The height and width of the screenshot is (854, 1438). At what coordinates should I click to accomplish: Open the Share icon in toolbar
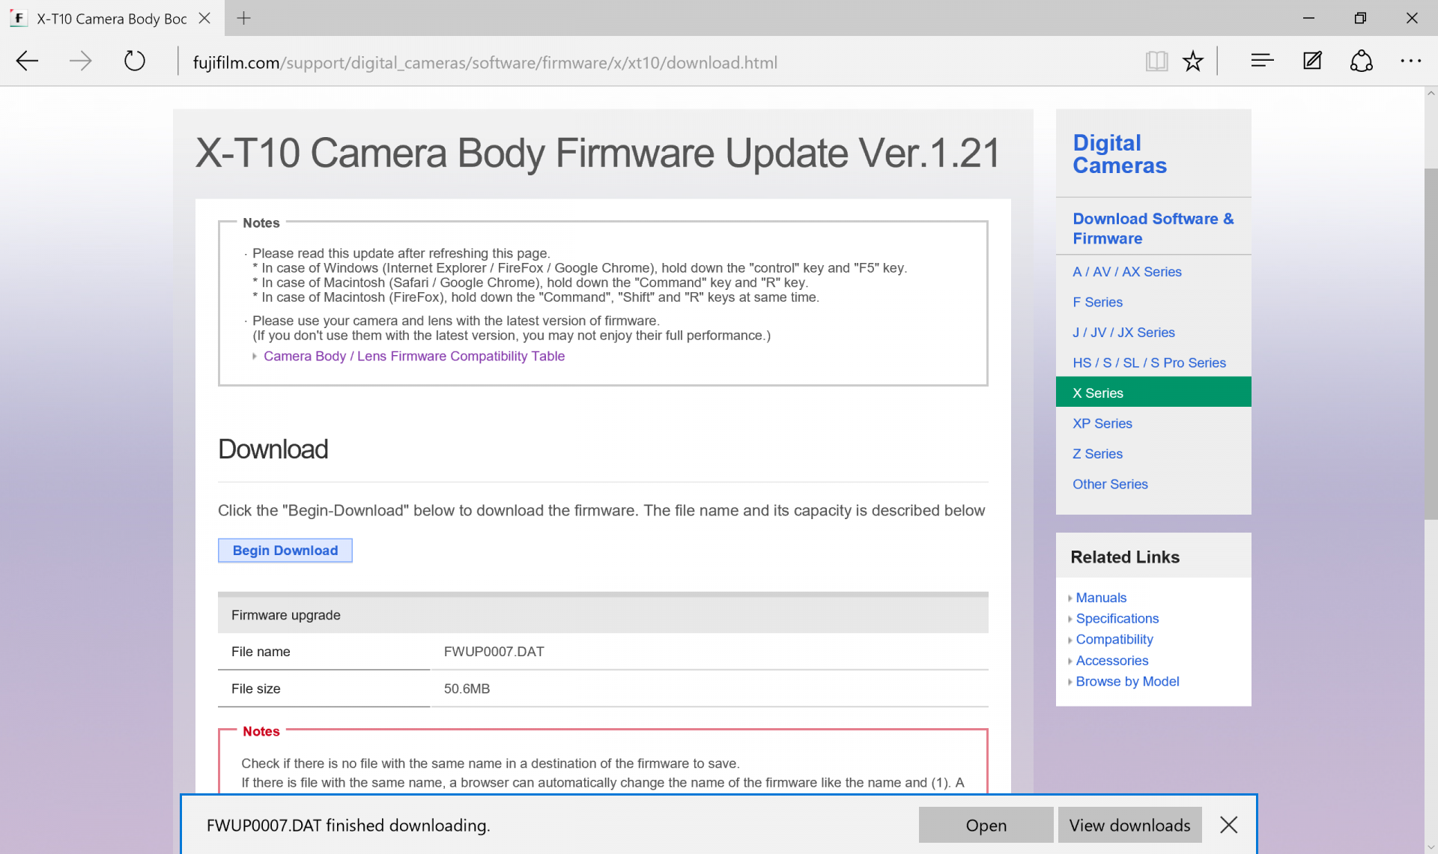coord(1362,61)
